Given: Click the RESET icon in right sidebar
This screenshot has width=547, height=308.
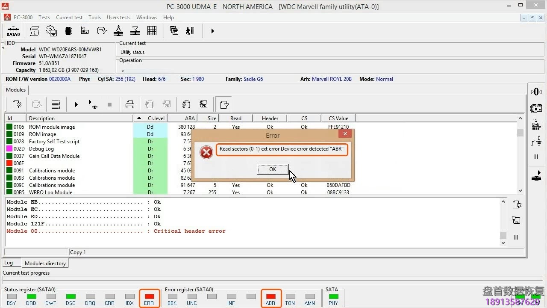Looking at the screenshot, I should tap(536, 125).
